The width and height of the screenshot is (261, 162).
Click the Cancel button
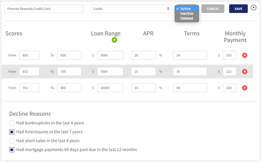point(213,9)
